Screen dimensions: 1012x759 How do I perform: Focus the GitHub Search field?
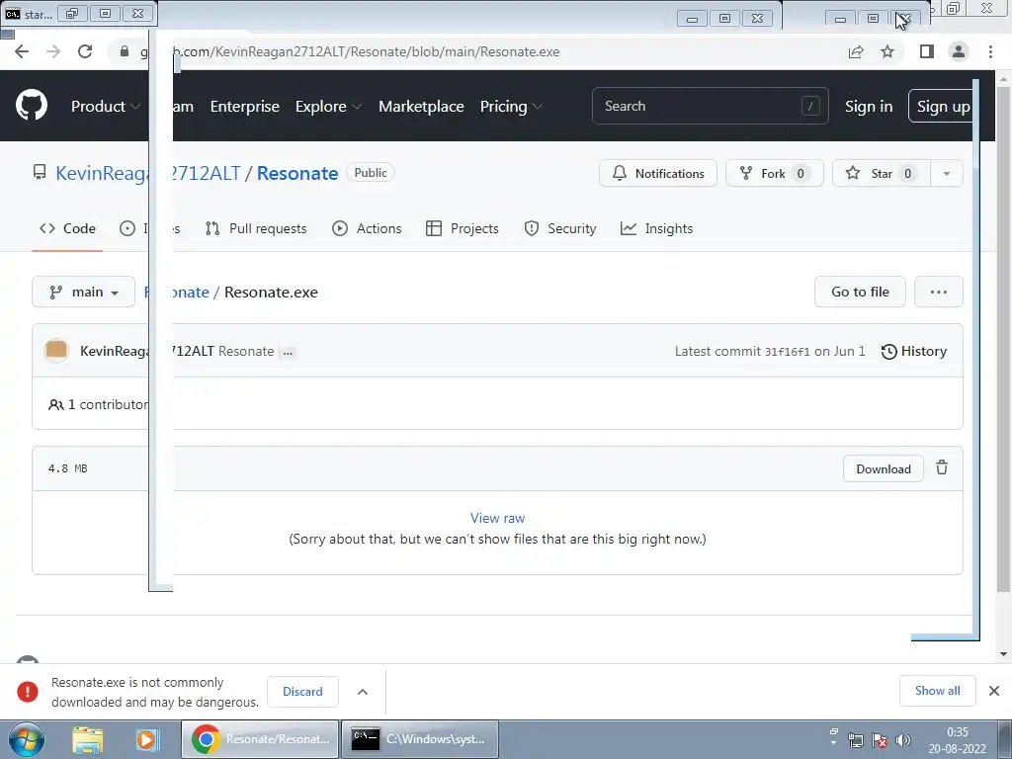[x=710, y=106]
